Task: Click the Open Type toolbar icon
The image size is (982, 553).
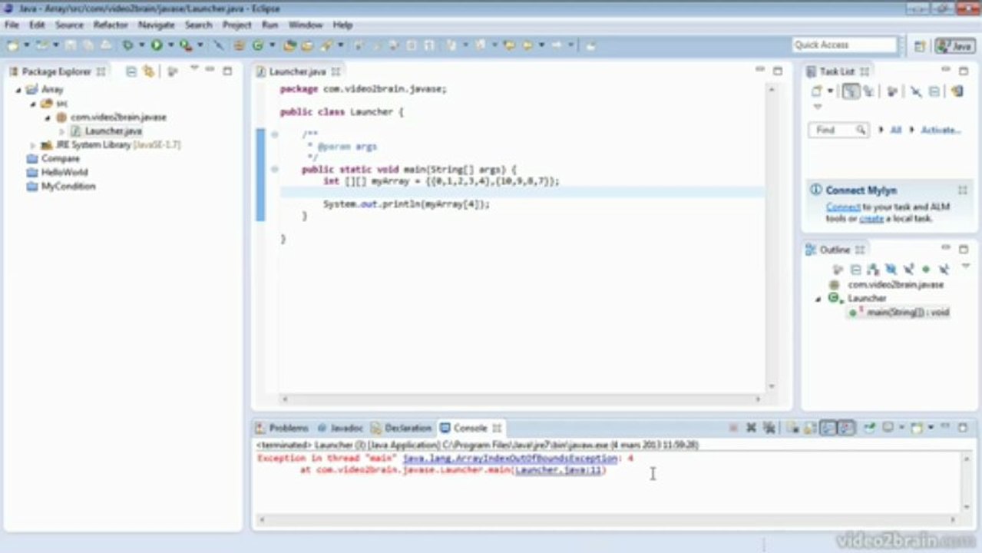Action: click(x=289, y=45)
